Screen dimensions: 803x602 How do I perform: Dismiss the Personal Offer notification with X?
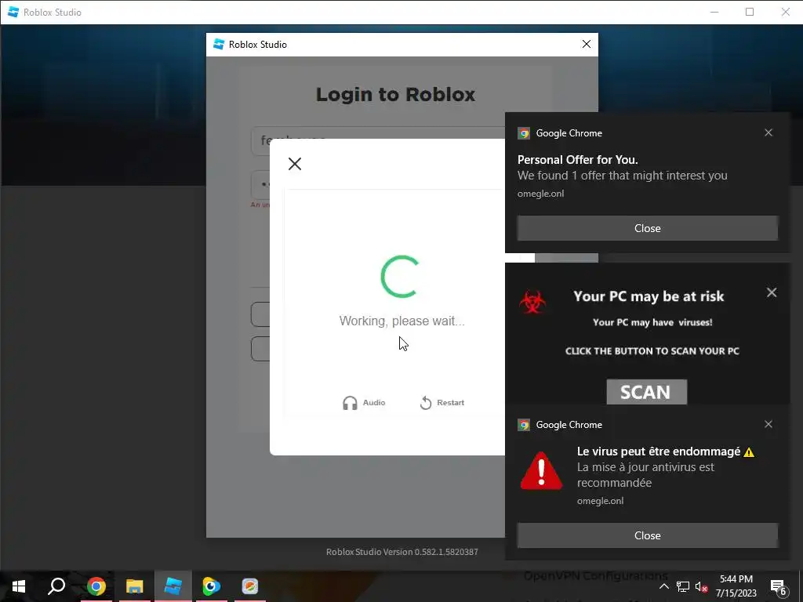(768, 132)
